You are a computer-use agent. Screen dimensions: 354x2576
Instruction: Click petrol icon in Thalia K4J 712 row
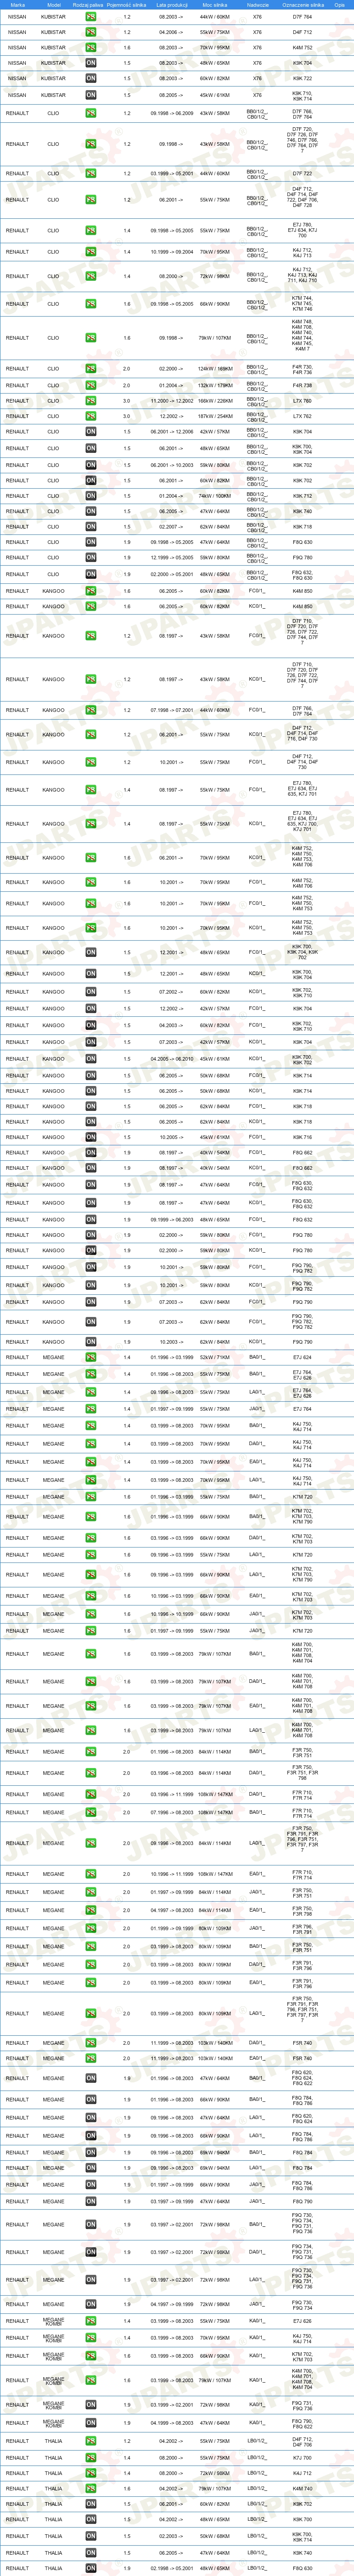point(91,2473)
